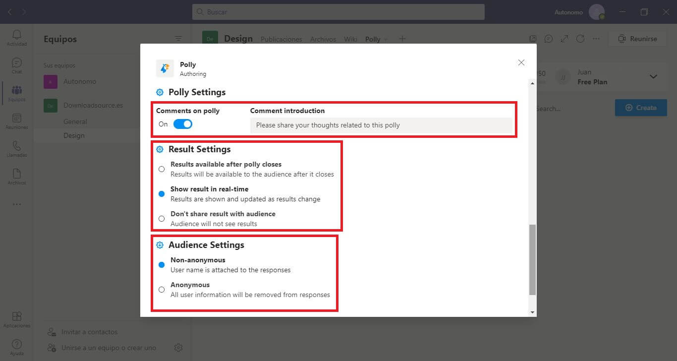Click dialog scrollbar up arrow
Image resolution: width=677 pixels, height=361 pixels.
[533, 83]
